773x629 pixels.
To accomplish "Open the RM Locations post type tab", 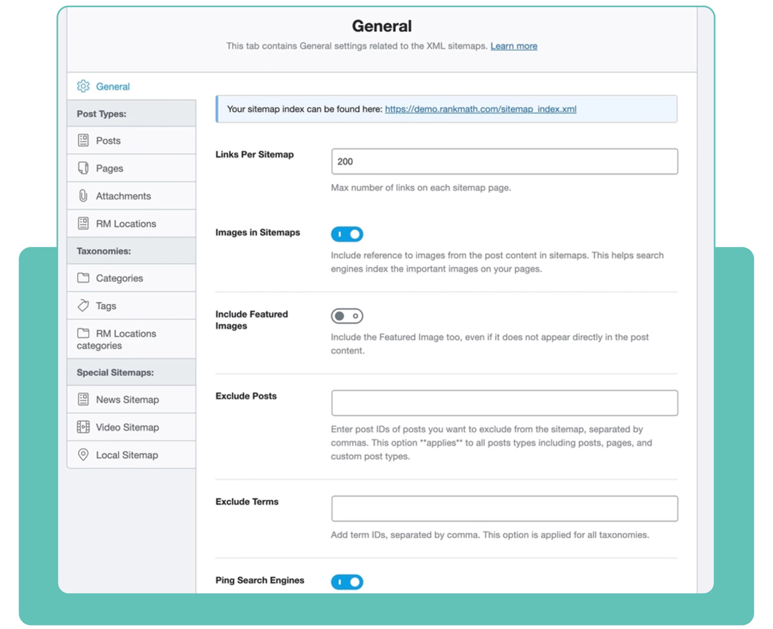I will [132, 223].
